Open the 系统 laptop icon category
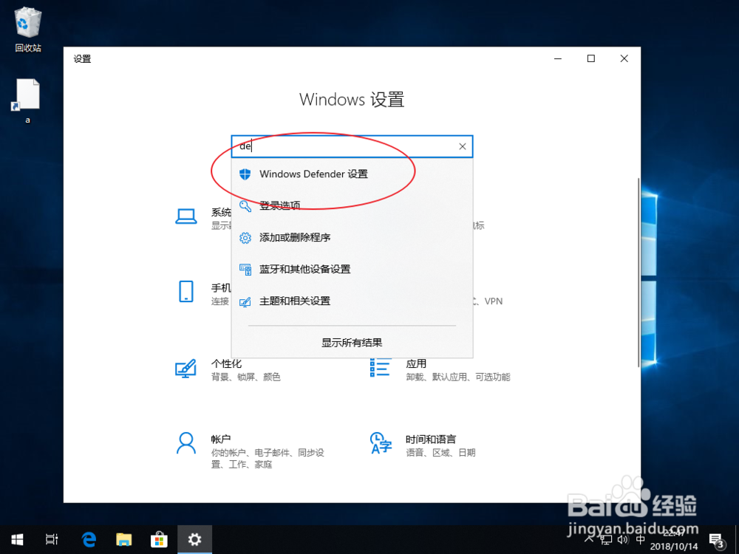 click(x=186, y=216)
